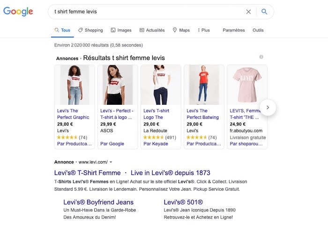328x226 pixels.
Task: Open the Actualités tab
Action: click(x=152, y=30)
